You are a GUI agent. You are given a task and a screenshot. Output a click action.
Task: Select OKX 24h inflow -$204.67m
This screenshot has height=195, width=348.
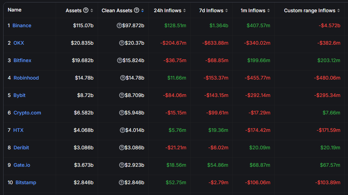click(173, 43)
